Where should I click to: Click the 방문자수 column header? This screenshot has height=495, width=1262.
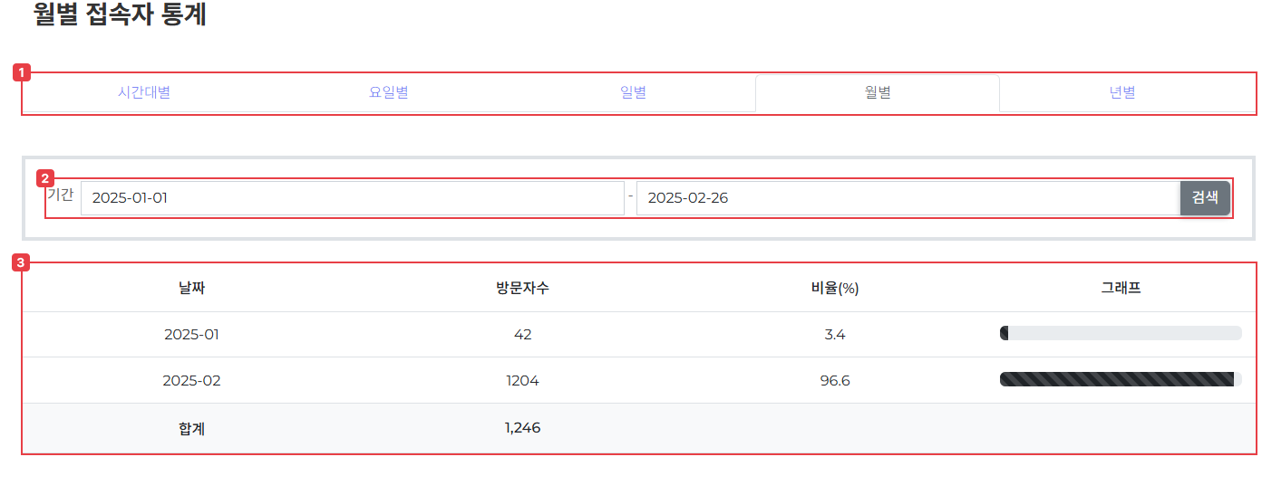[522, 289]
